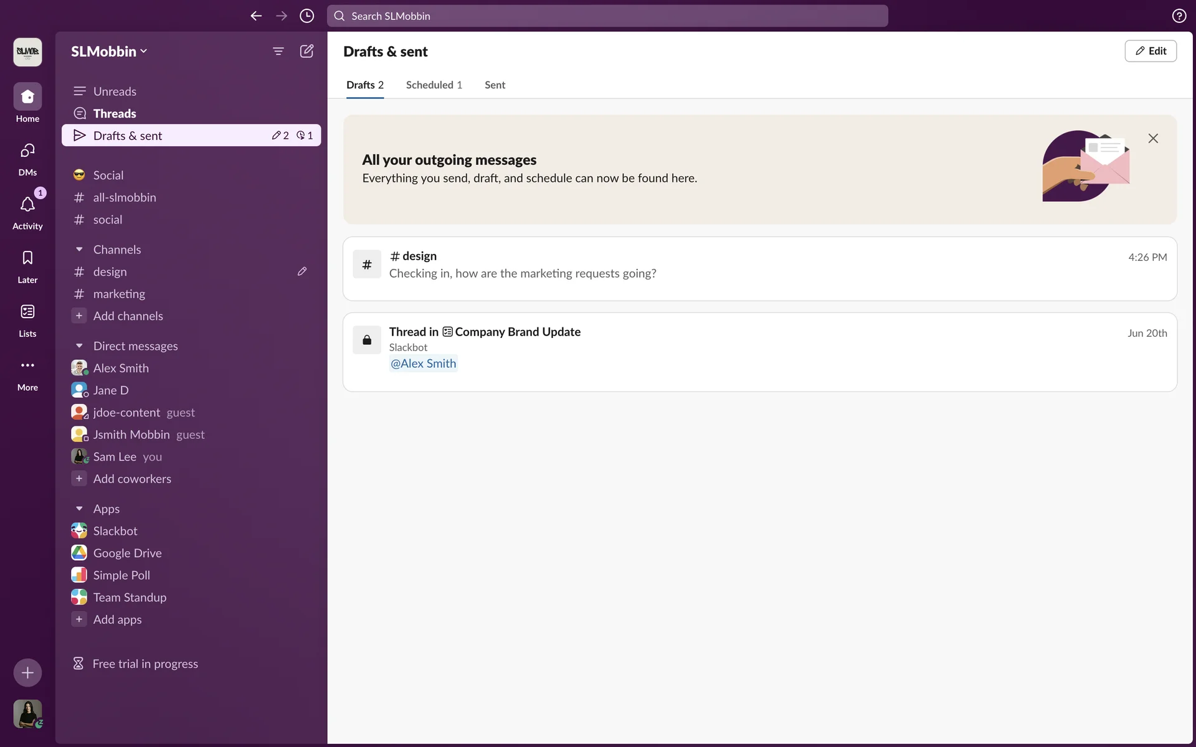This screenshot has height=747, width=1196.
Task: Open the Later bookmark icon
Action: [x=27, y=258]
